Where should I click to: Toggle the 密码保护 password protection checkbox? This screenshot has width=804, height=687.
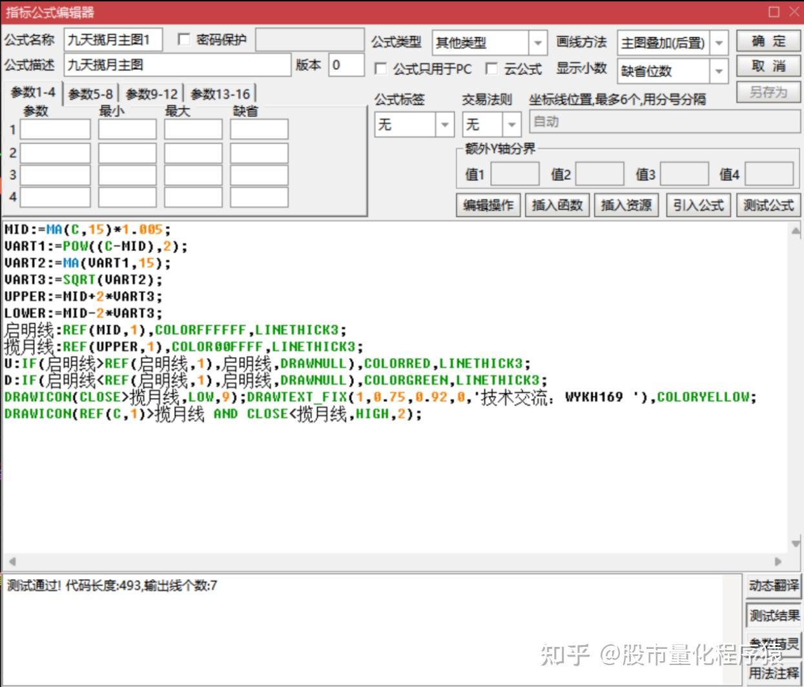pyautogui.click(x=183, y=40)
